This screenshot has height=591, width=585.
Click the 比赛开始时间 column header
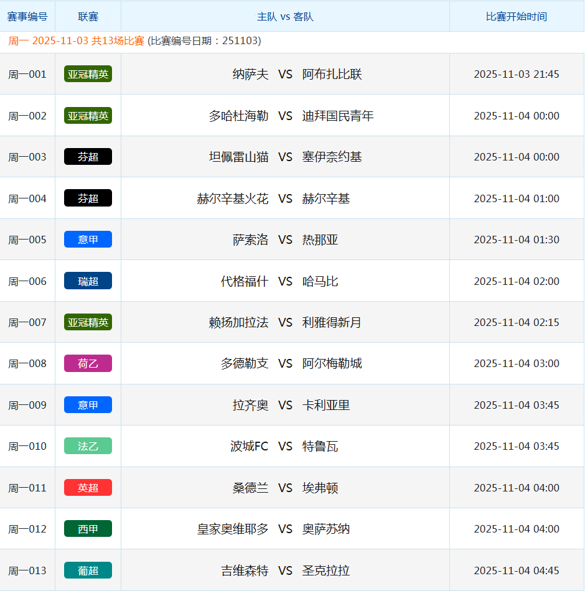[516, 17]
